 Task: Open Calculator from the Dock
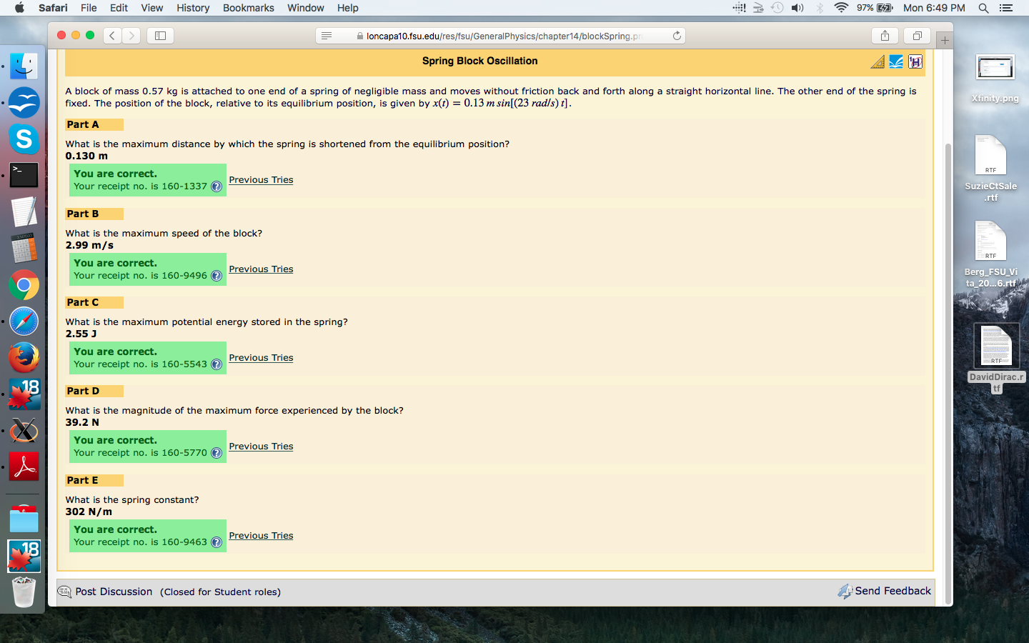[x=24, y=249]
